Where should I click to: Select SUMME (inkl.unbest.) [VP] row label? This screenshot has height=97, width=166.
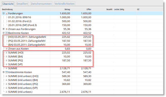23,88
